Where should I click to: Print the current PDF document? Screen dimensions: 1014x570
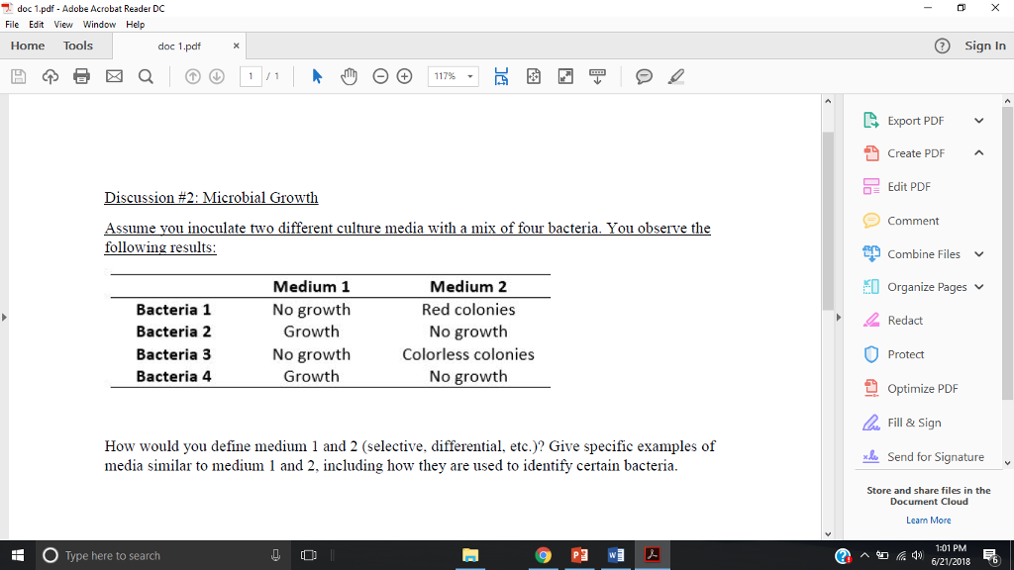pos(82,76)
